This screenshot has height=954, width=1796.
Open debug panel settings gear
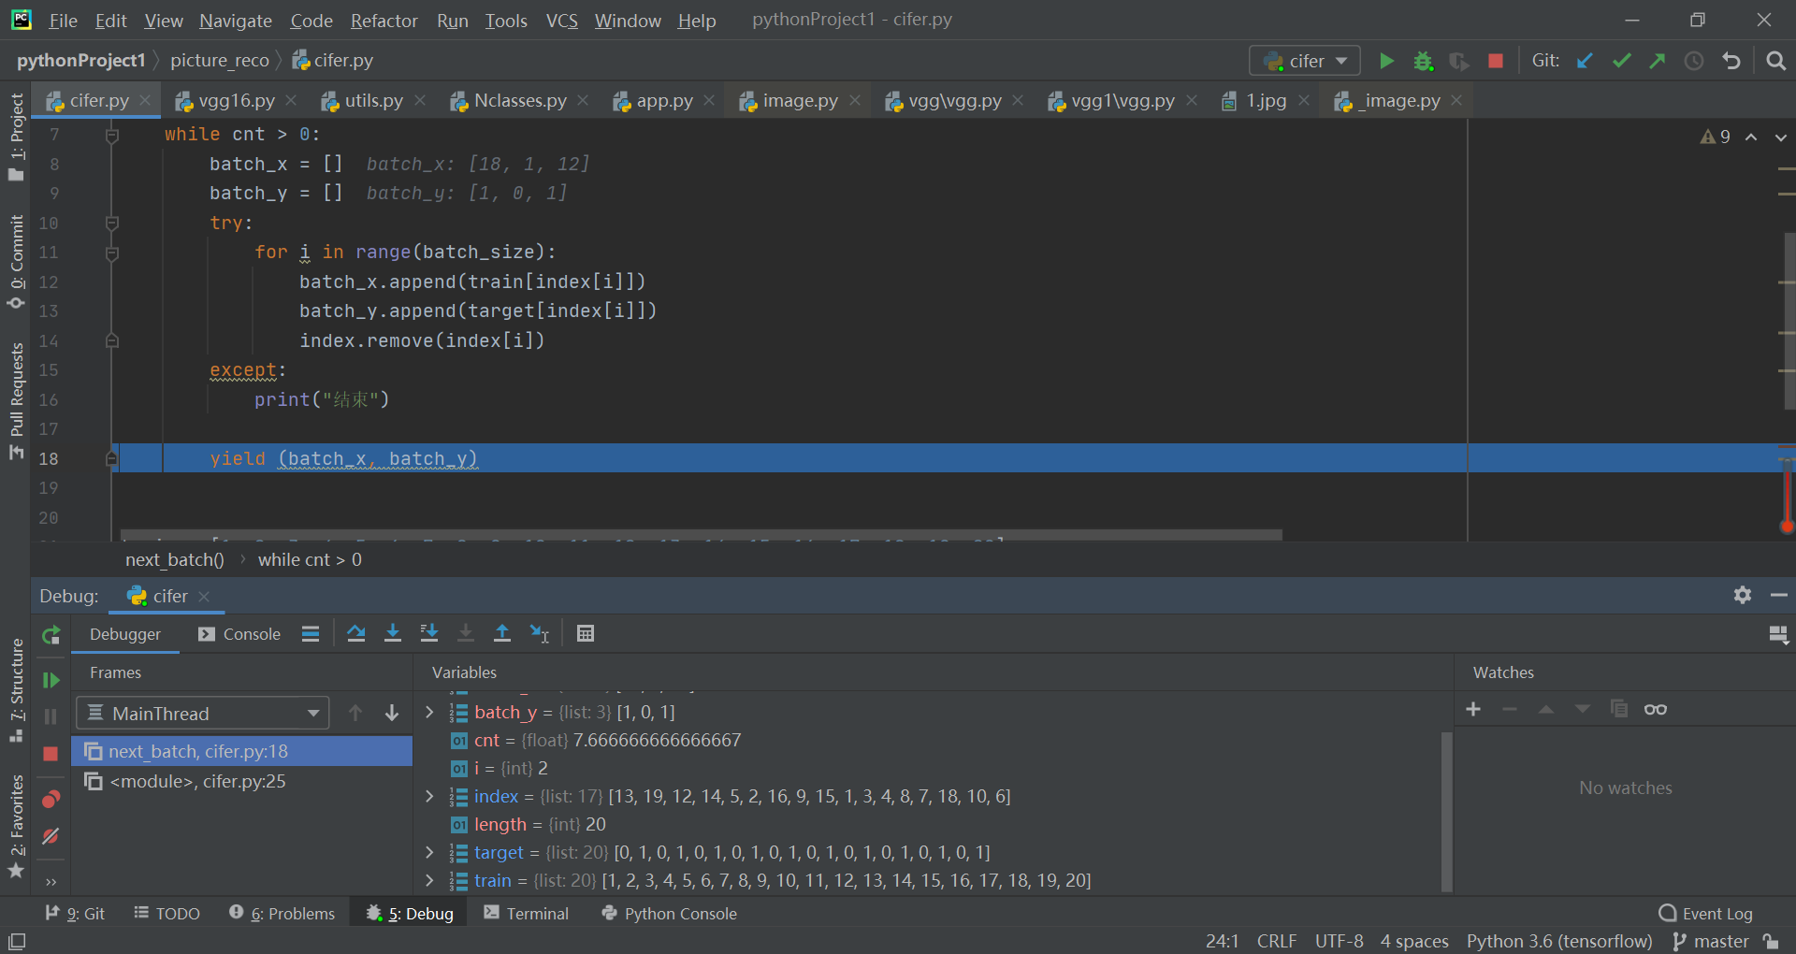(x=1742, y=595)
